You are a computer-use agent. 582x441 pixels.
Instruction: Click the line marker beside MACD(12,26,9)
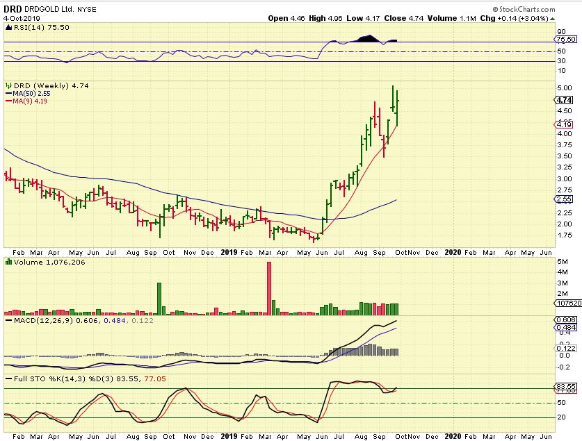(8, 319)
